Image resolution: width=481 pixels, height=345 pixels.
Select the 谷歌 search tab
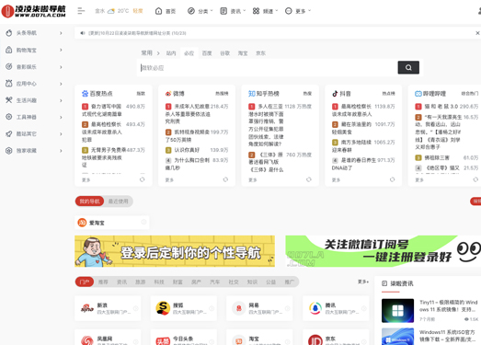coord(224,53)
